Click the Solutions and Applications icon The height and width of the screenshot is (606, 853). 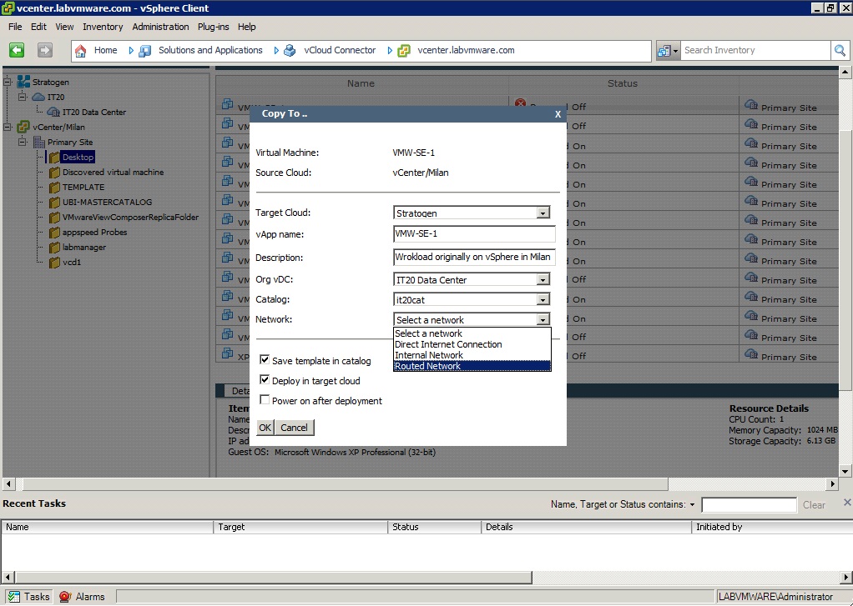tap(144, 51)
